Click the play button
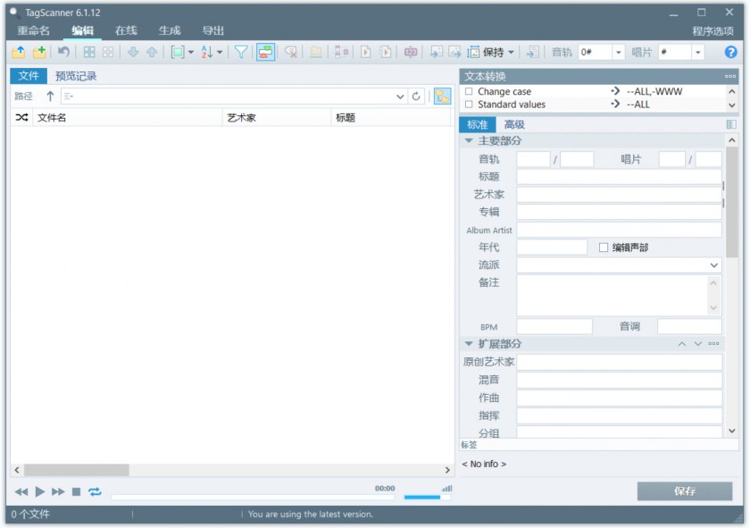Viewport: 750px width, 528px height. point(39,491)
